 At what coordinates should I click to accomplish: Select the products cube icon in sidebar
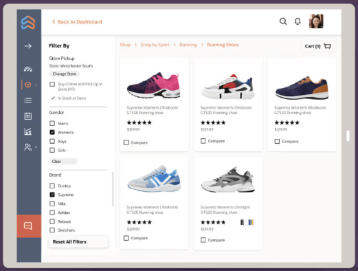28,85
